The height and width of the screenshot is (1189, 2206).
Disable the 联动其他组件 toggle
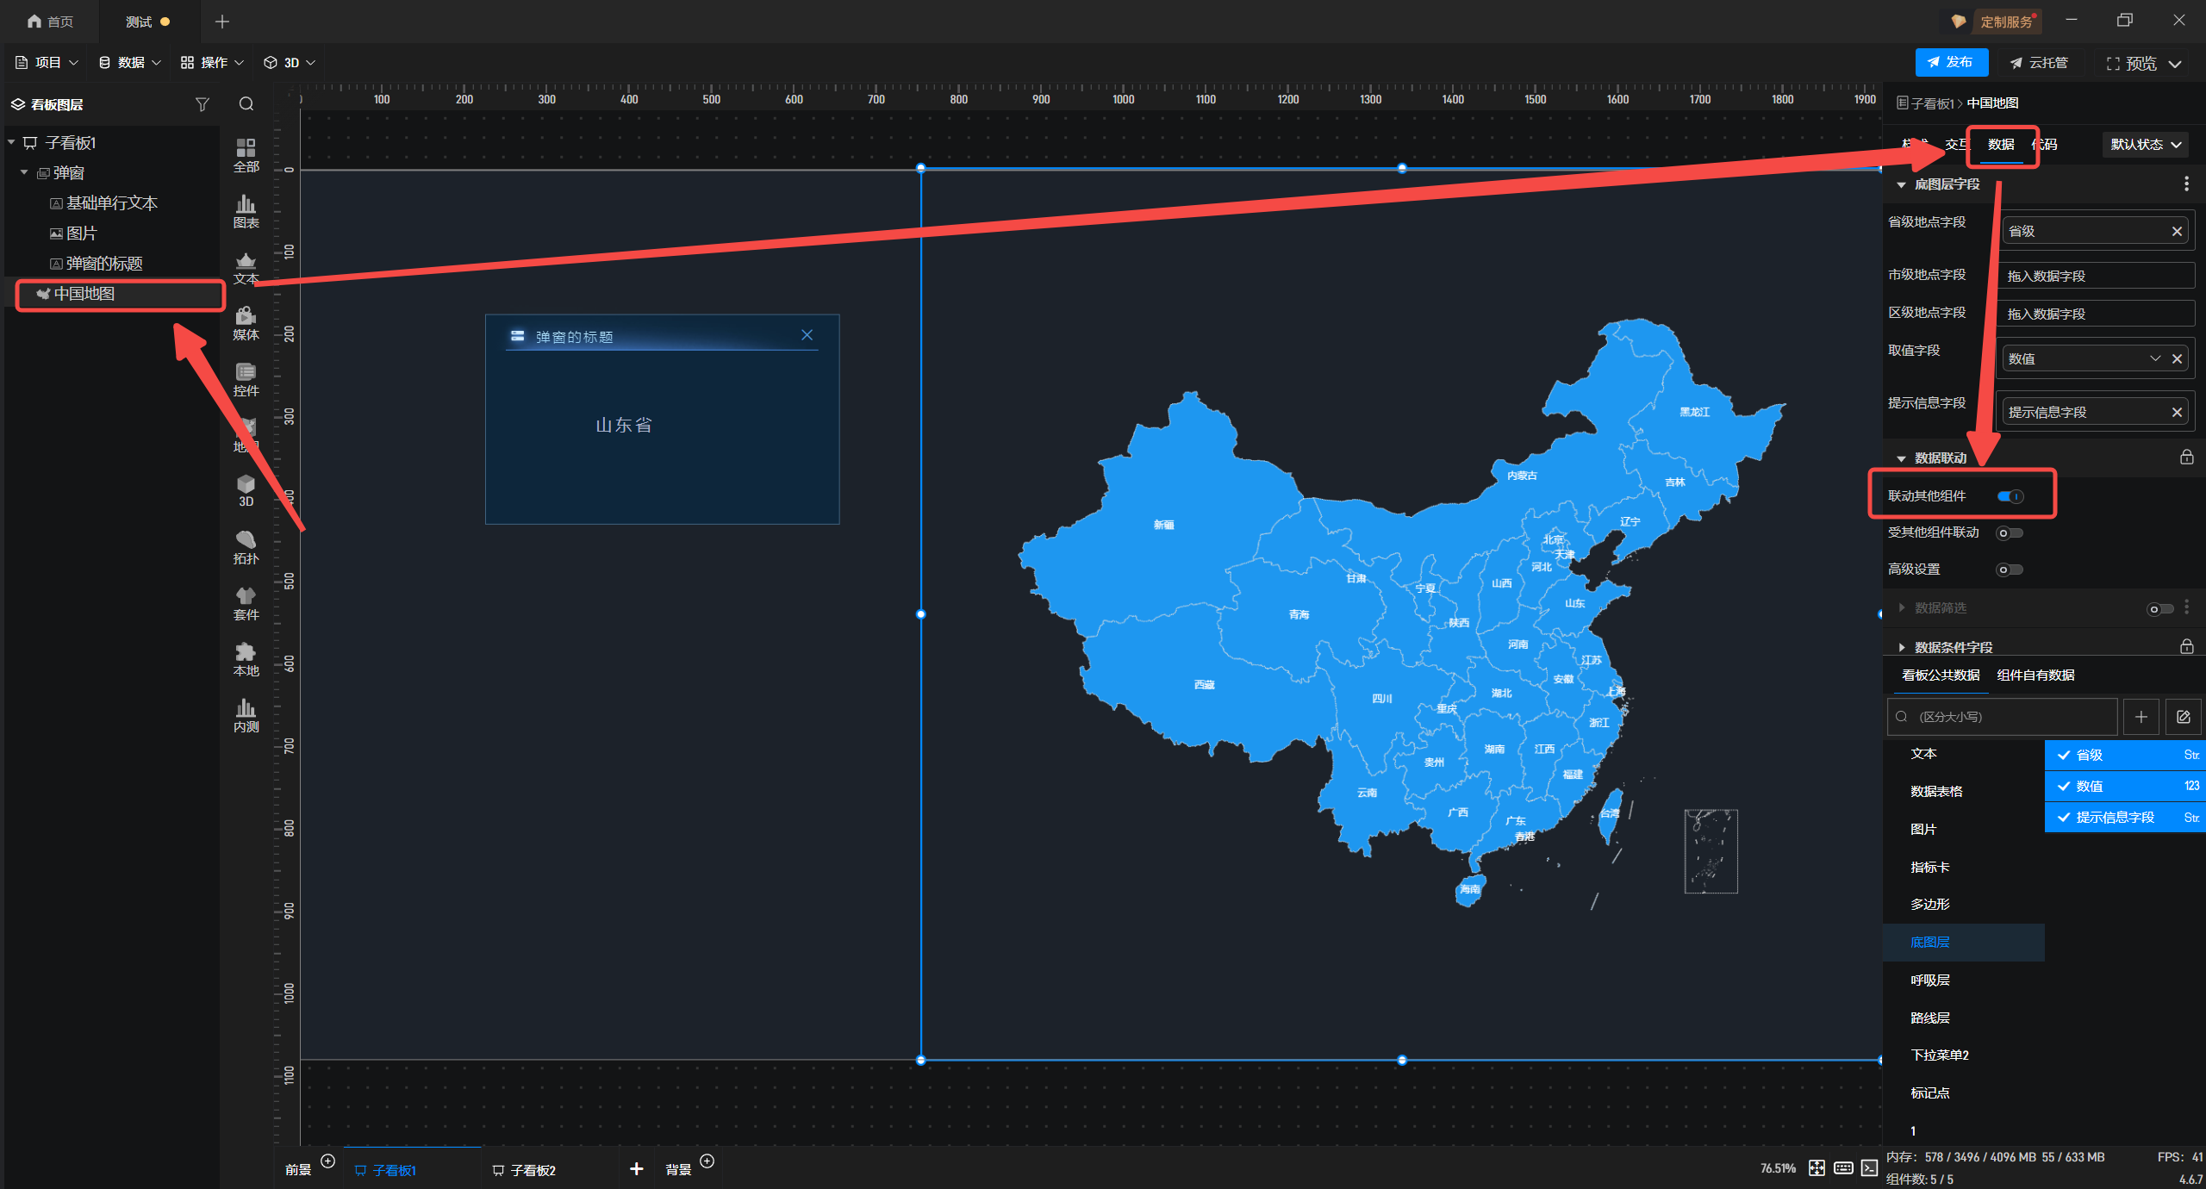(x=2010, y=496)
